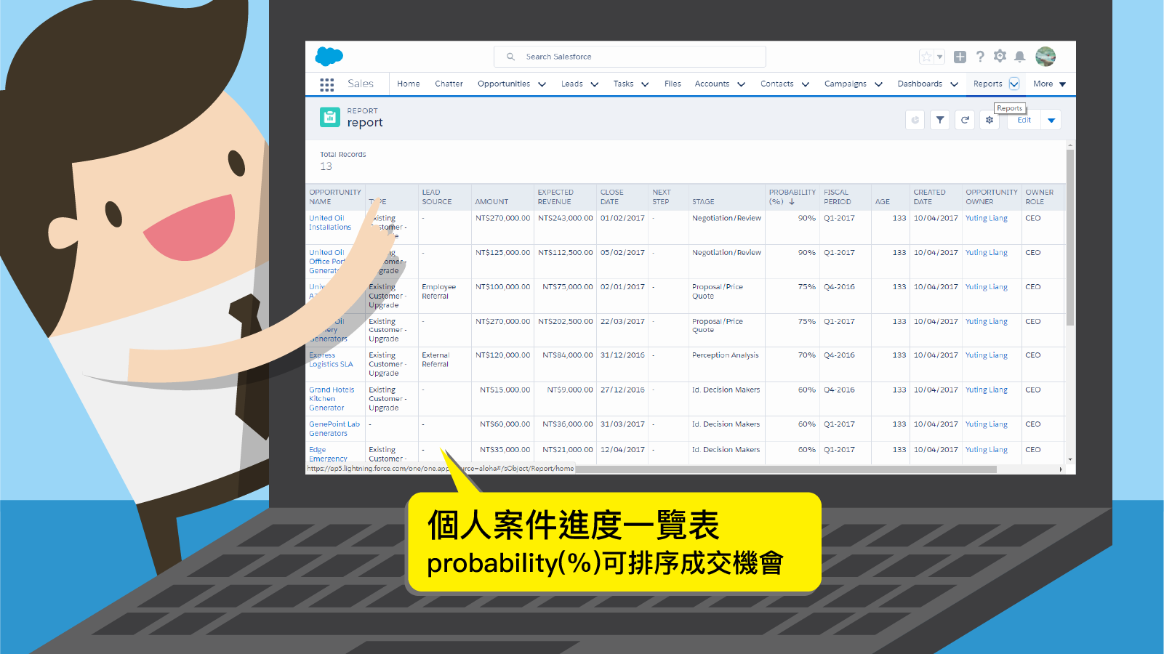1164x654 pixels.
Task: Expand the dropdown next to Edit
Action: point(1051,120)
